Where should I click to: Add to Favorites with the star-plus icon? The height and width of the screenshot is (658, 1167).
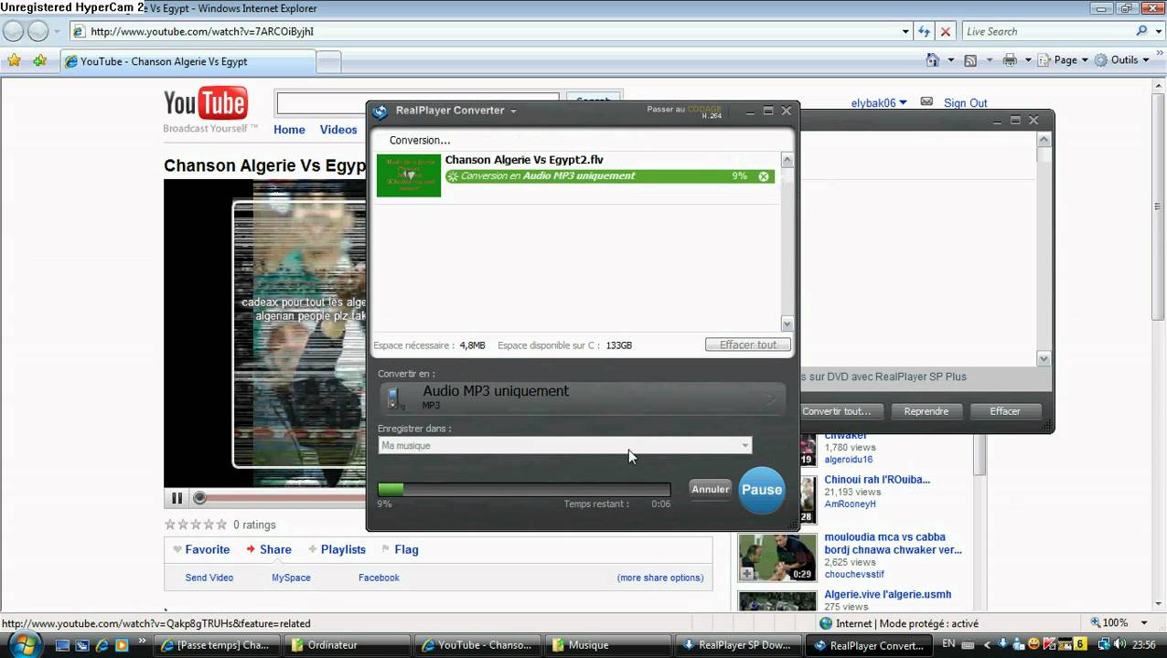[x=39, y=60]
